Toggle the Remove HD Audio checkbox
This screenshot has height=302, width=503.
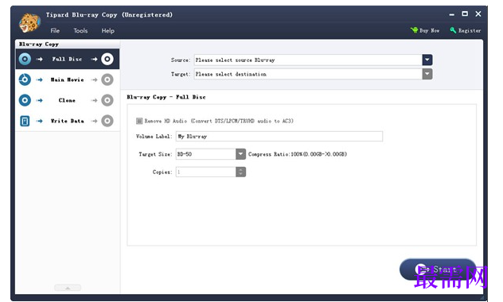point(139,121)
